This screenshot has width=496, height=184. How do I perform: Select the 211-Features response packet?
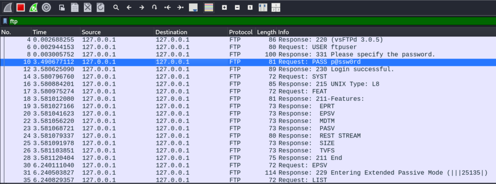pos(248,99)
